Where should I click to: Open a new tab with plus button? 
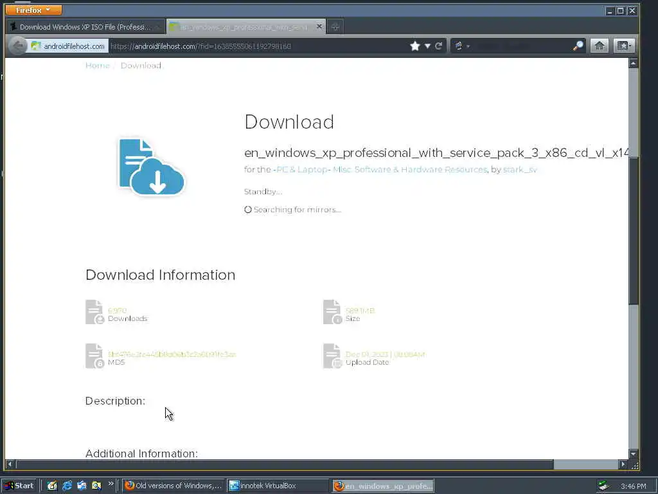pos(335,27)
